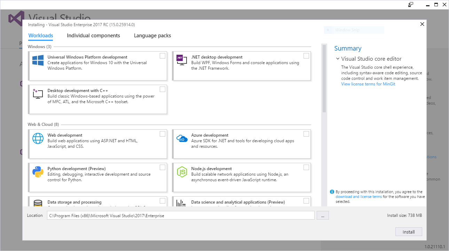Screen dimensions: 449x251
Task: Click the Windows (3) group header
Action: (39, 47)
